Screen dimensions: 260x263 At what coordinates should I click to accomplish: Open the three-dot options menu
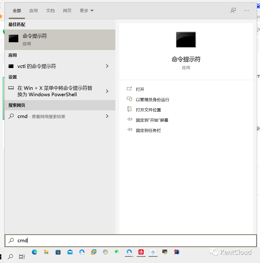pos(247,11)
